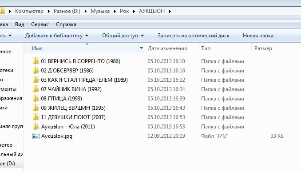Go to Разное (D:) in the address bar

coord(67,11)
